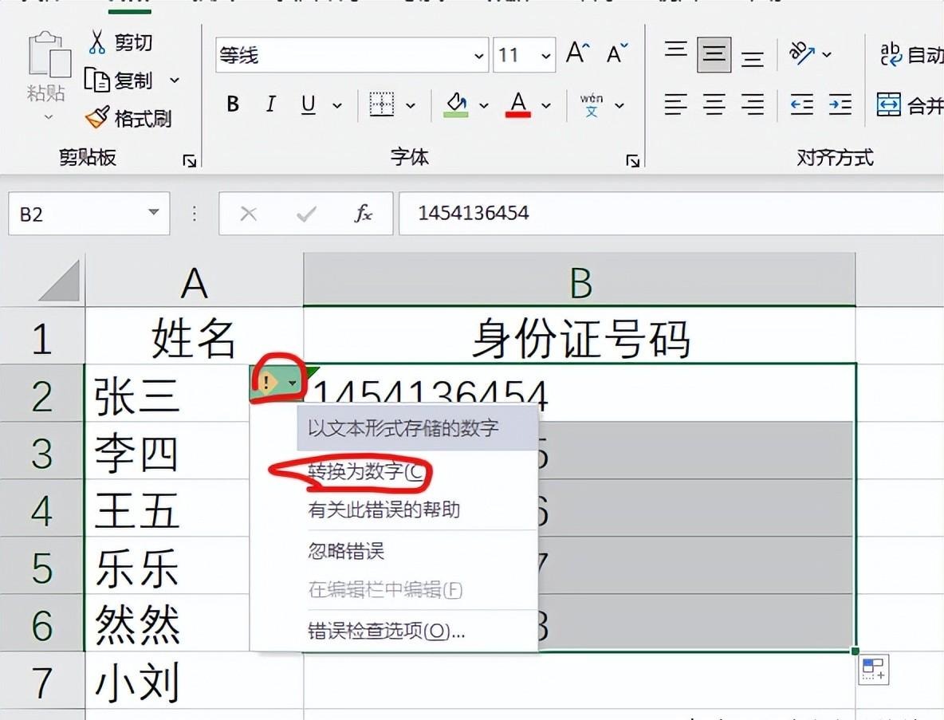This screenshot has height=720, width=944.
Task: Click the Cut (剪切) scissors icon
Action: tap(96, 42)
